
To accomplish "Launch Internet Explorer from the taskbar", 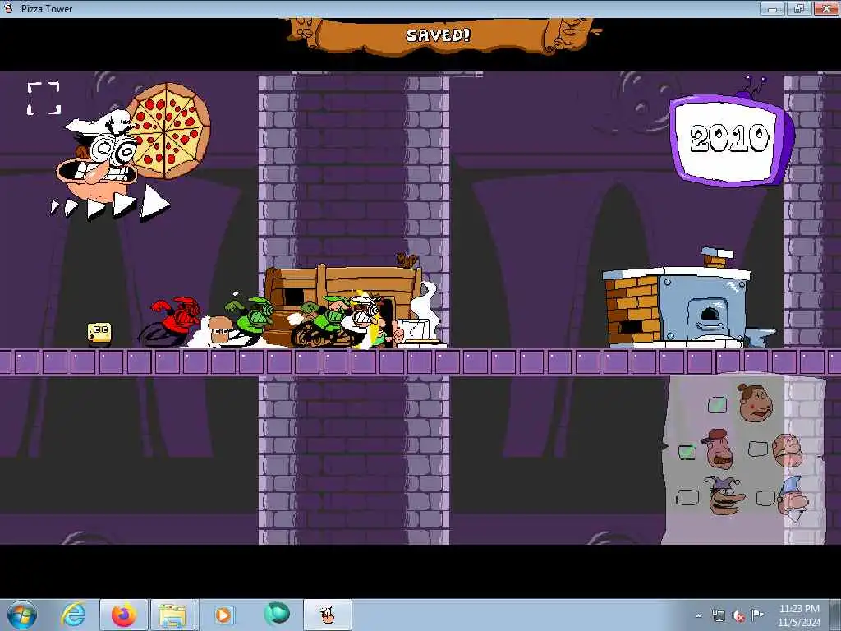I will click(x=73, y=615).
